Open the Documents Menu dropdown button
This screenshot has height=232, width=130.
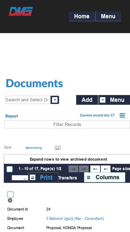click(x=114, y=100)
